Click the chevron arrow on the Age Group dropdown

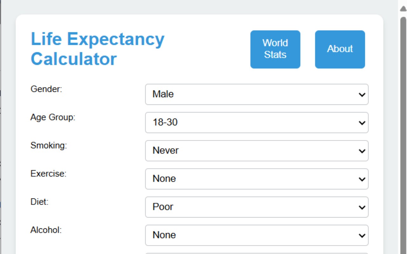362,123
